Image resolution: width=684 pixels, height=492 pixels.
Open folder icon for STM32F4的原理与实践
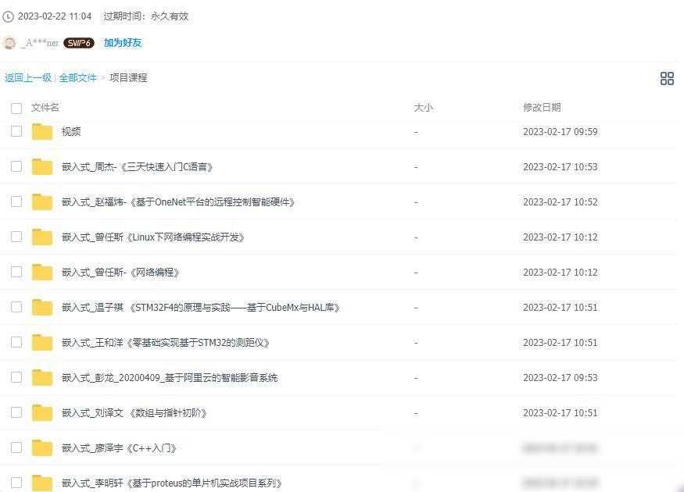coord(42,307)
